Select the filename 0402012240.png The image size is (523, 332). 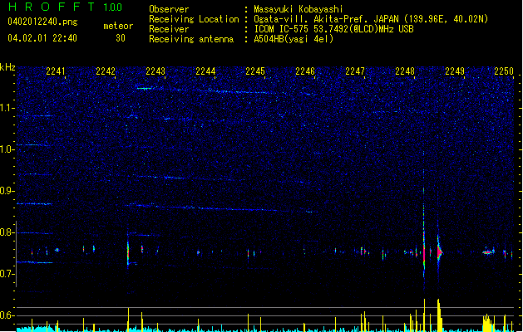click(42, 22)
